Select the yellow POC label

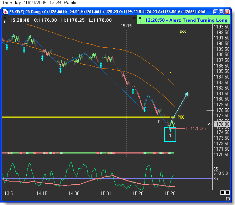tap(181, 117)
